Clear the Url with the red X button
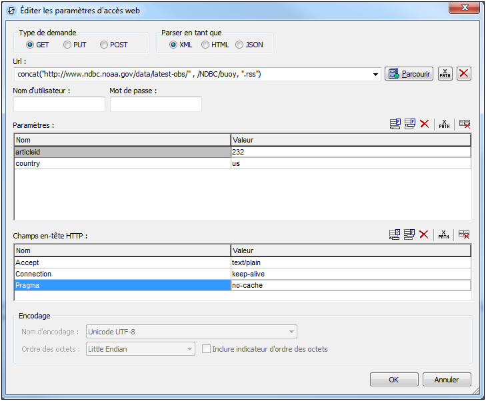The image size is (486, 401). click(464, 74)
